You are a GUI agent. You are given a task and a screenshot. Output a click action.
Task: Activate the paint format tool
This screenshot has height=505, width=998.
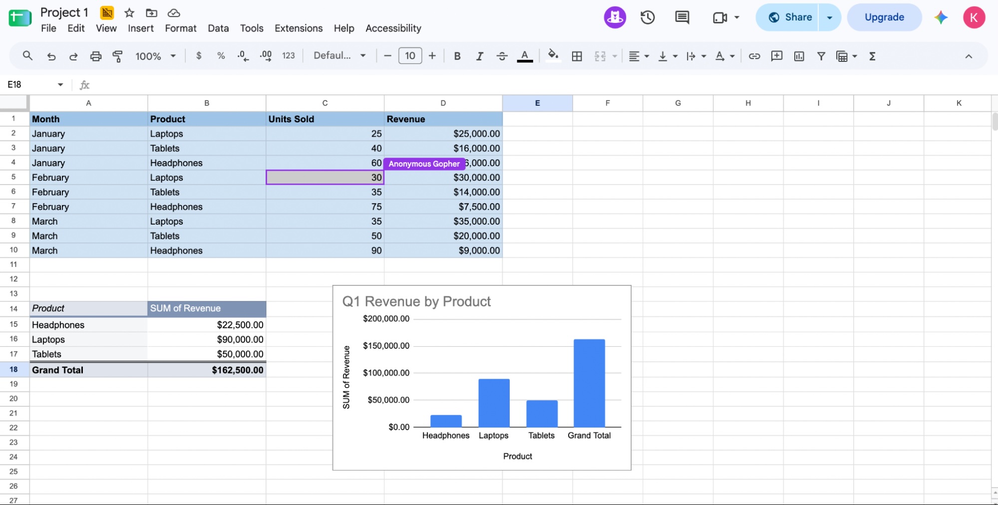pos(118,56)
